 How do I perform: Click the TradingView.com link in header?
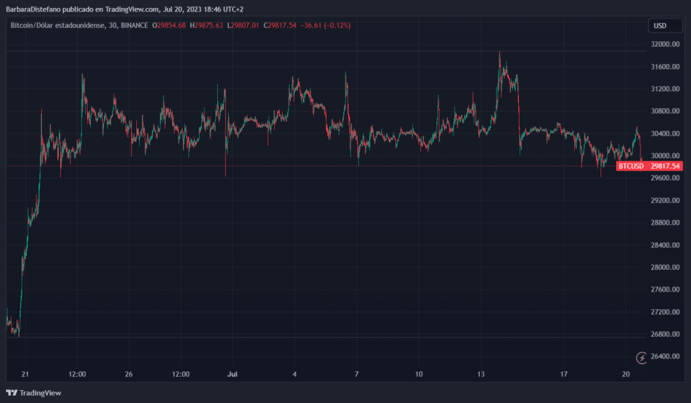click(x=132, y=9)
